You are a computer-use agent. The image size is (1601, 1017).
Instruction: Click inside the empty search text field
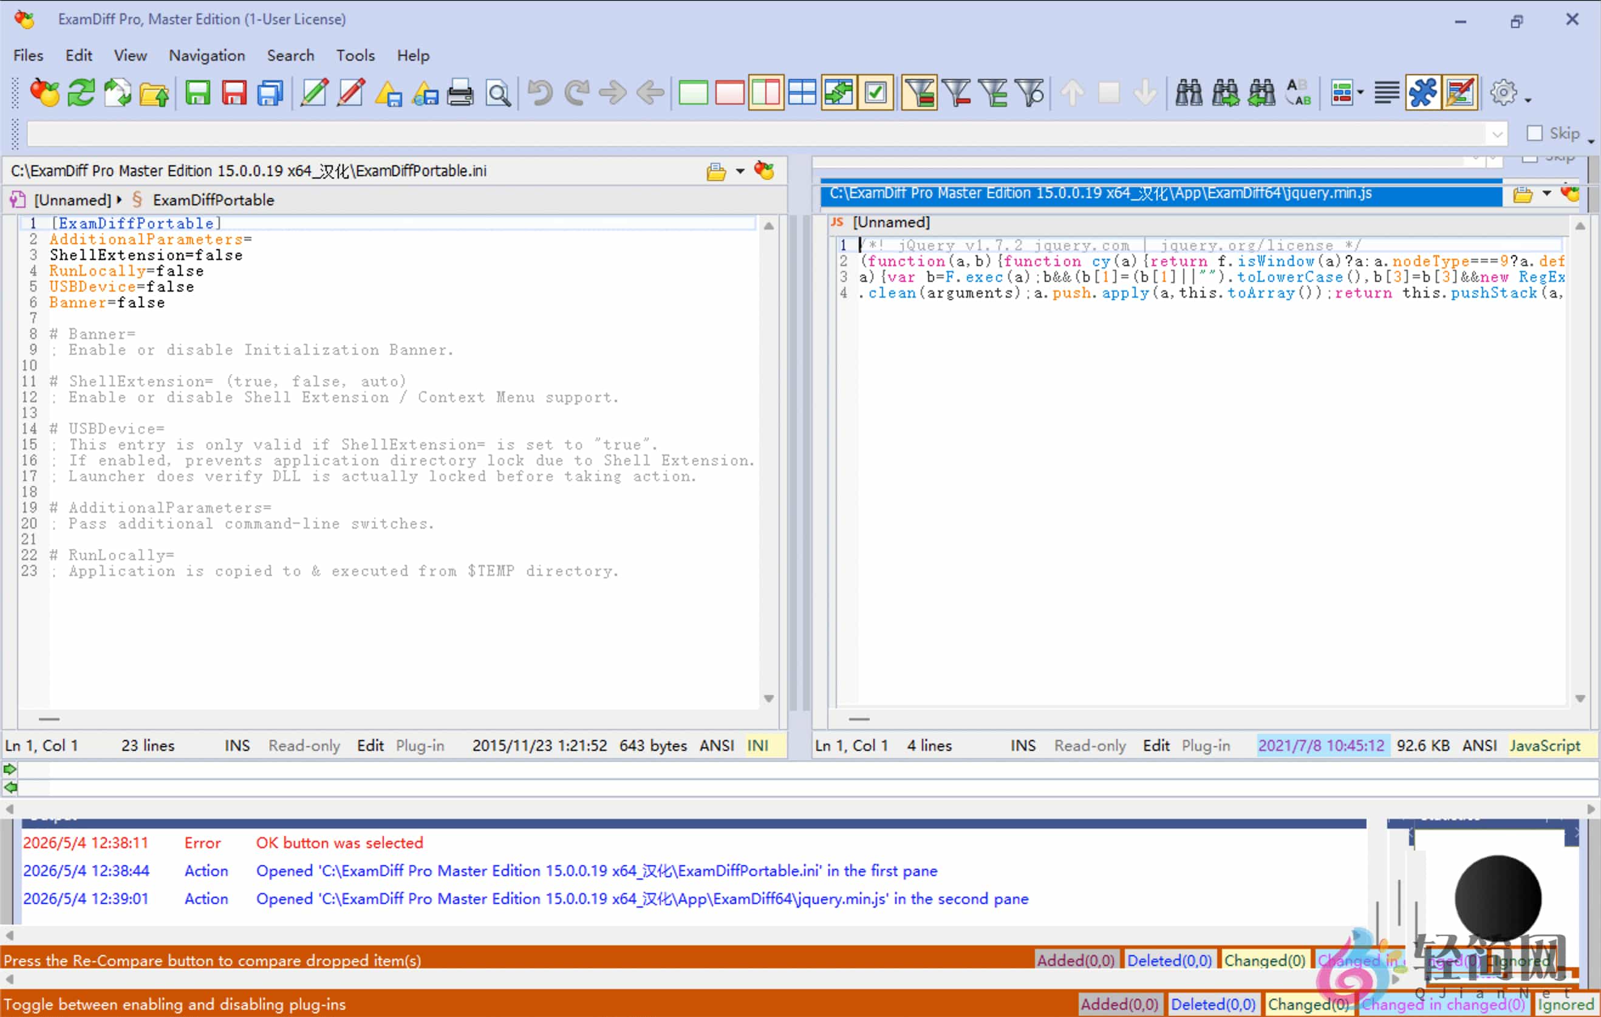tap(757, 134)
